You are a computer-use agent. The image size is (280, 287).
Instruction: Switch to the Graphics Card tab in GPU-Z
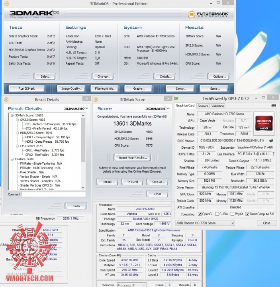click(x=185, y=106)
